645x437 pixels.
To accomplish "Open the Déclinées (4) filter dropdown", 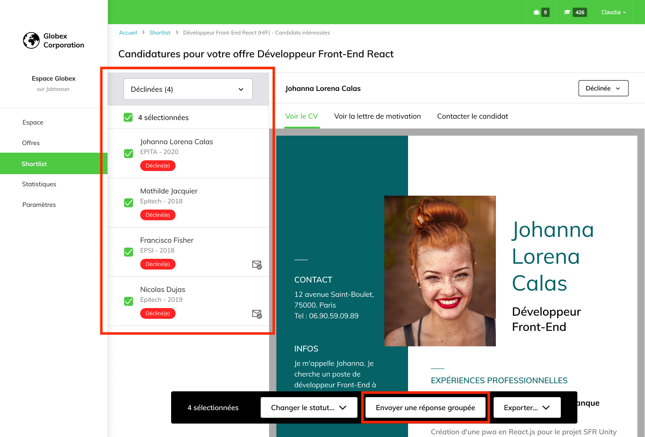I will click(188, 89).
